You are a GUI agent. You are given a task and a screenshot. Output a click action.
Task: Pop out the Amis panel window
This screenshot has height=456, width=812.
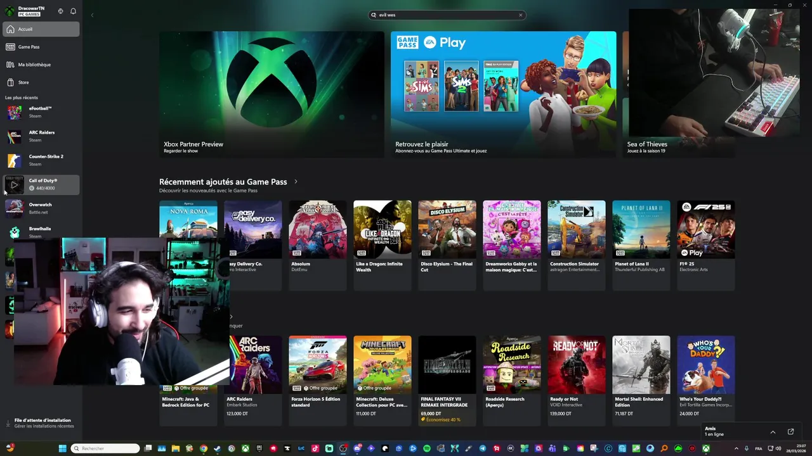[790, 432]
